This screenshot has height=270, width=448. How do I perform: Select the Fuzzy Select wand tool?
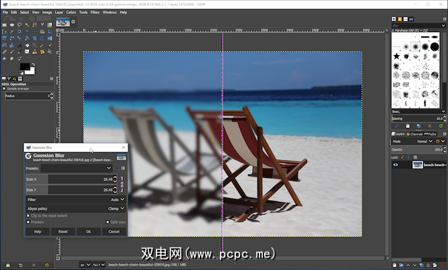(x=26, y=25)
